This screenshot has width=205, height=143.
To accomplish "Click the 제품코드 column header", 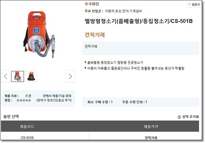I will pos(27,126).
